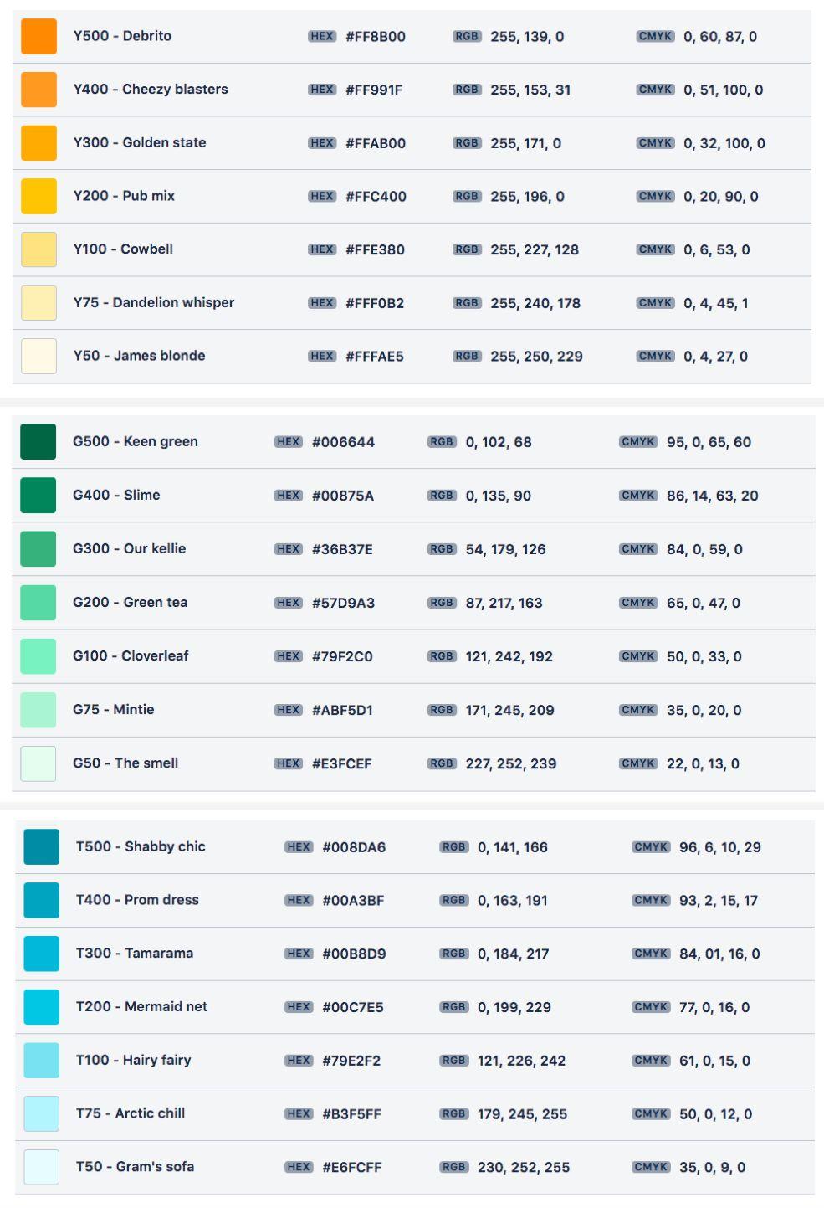Click the hex code #00B8D9
The height and width of the screenshot is (1208, 824).
(x=354, y=954)
